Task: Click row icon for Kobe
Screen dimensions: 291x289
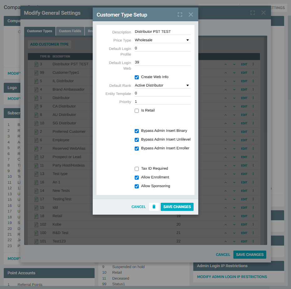Action: coord(36,225)
